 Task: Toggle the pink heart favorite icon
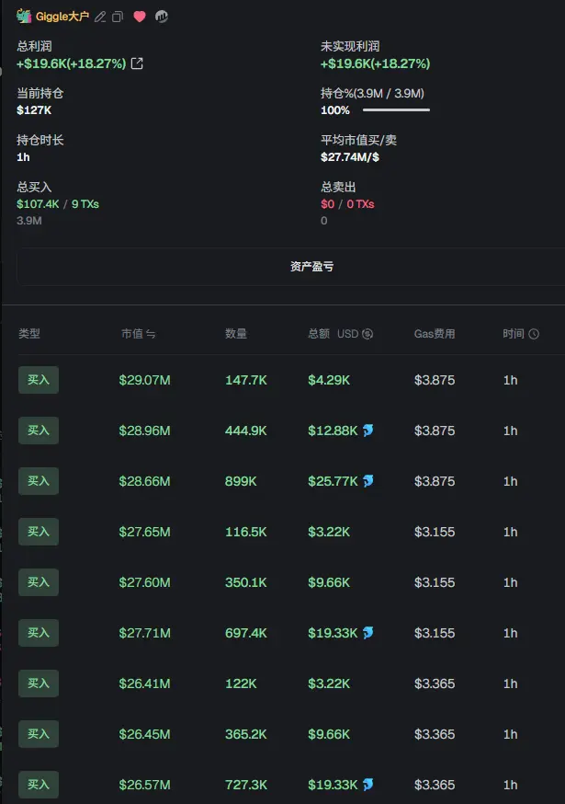[x=140, y=17]
